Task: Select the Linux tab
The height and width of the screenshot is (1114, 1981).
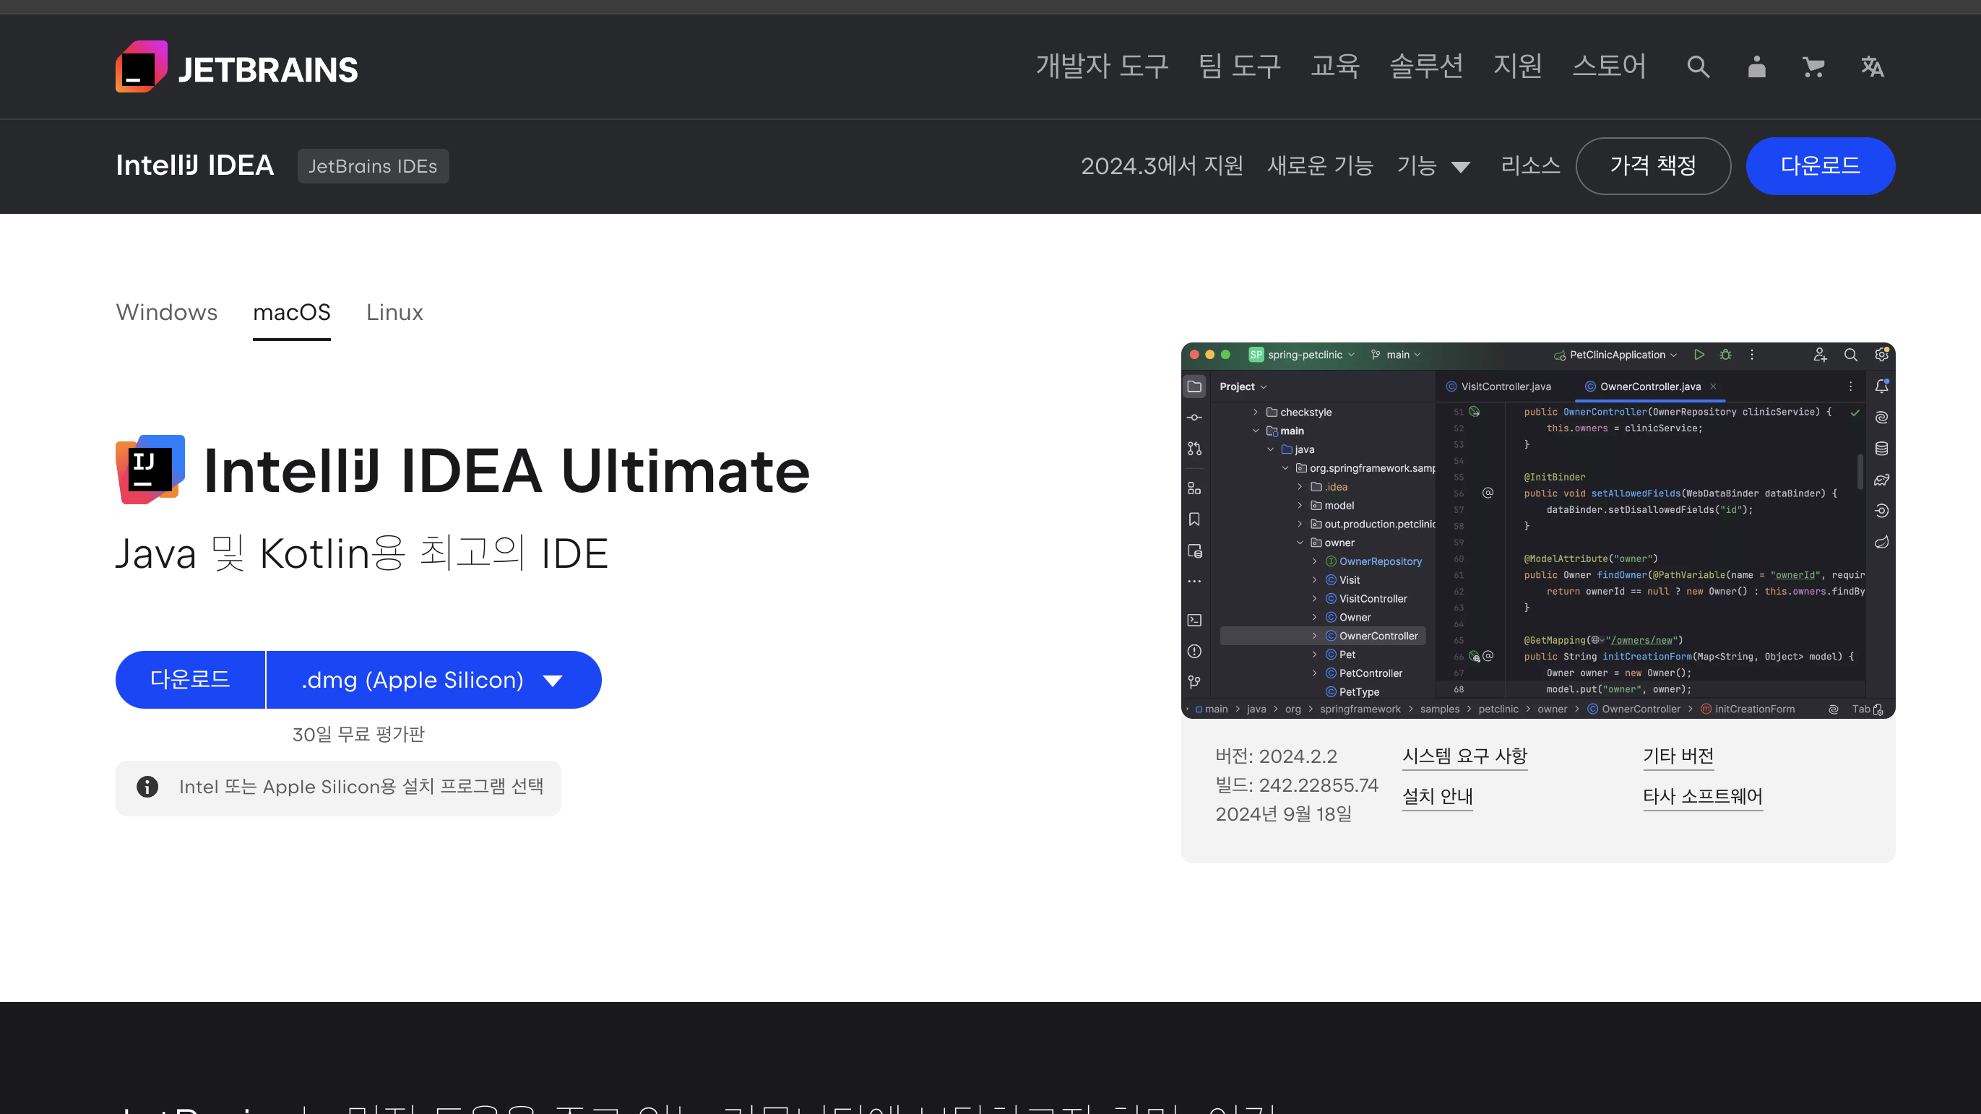Action: pos(394,312)
